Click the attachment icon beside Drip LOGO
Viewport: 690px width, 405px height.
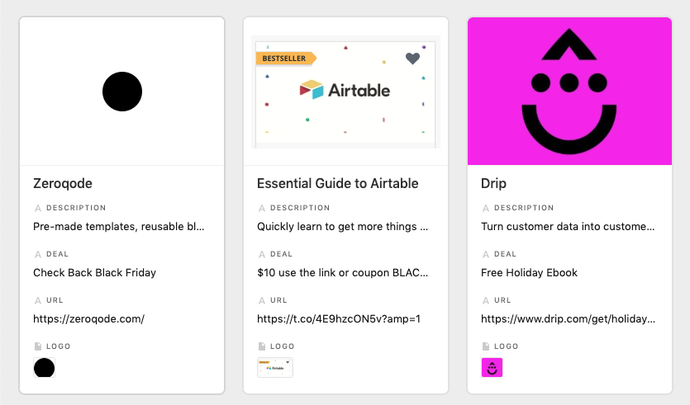pyautogui.click(x=486, y=346)
